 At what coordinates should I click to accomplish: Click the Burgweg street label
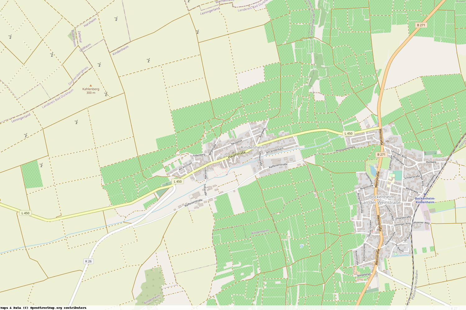click(x=263, y=132)
